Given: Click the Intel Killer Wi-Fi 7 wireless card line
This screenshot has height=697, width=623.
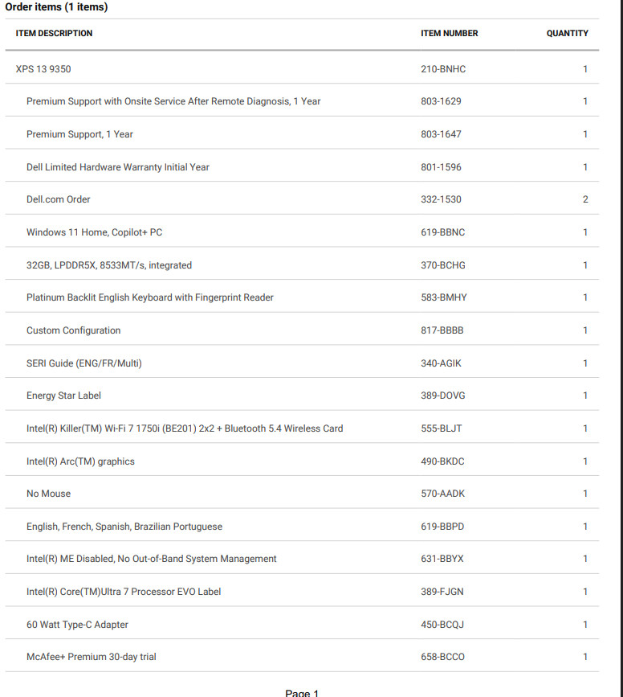Looking at the screenshot, I should pyautogui.click(x=302, y=428).
